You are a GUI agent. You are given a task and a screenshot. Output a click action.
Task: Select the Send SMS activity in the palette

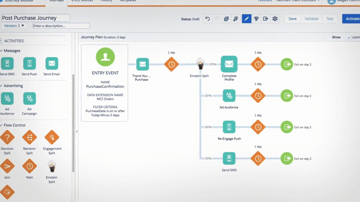(x=7, y=64)
